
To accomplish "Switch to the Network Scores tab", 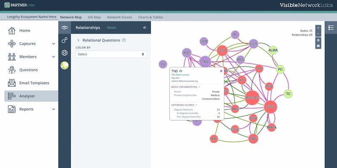I will [x=120, y=17].
